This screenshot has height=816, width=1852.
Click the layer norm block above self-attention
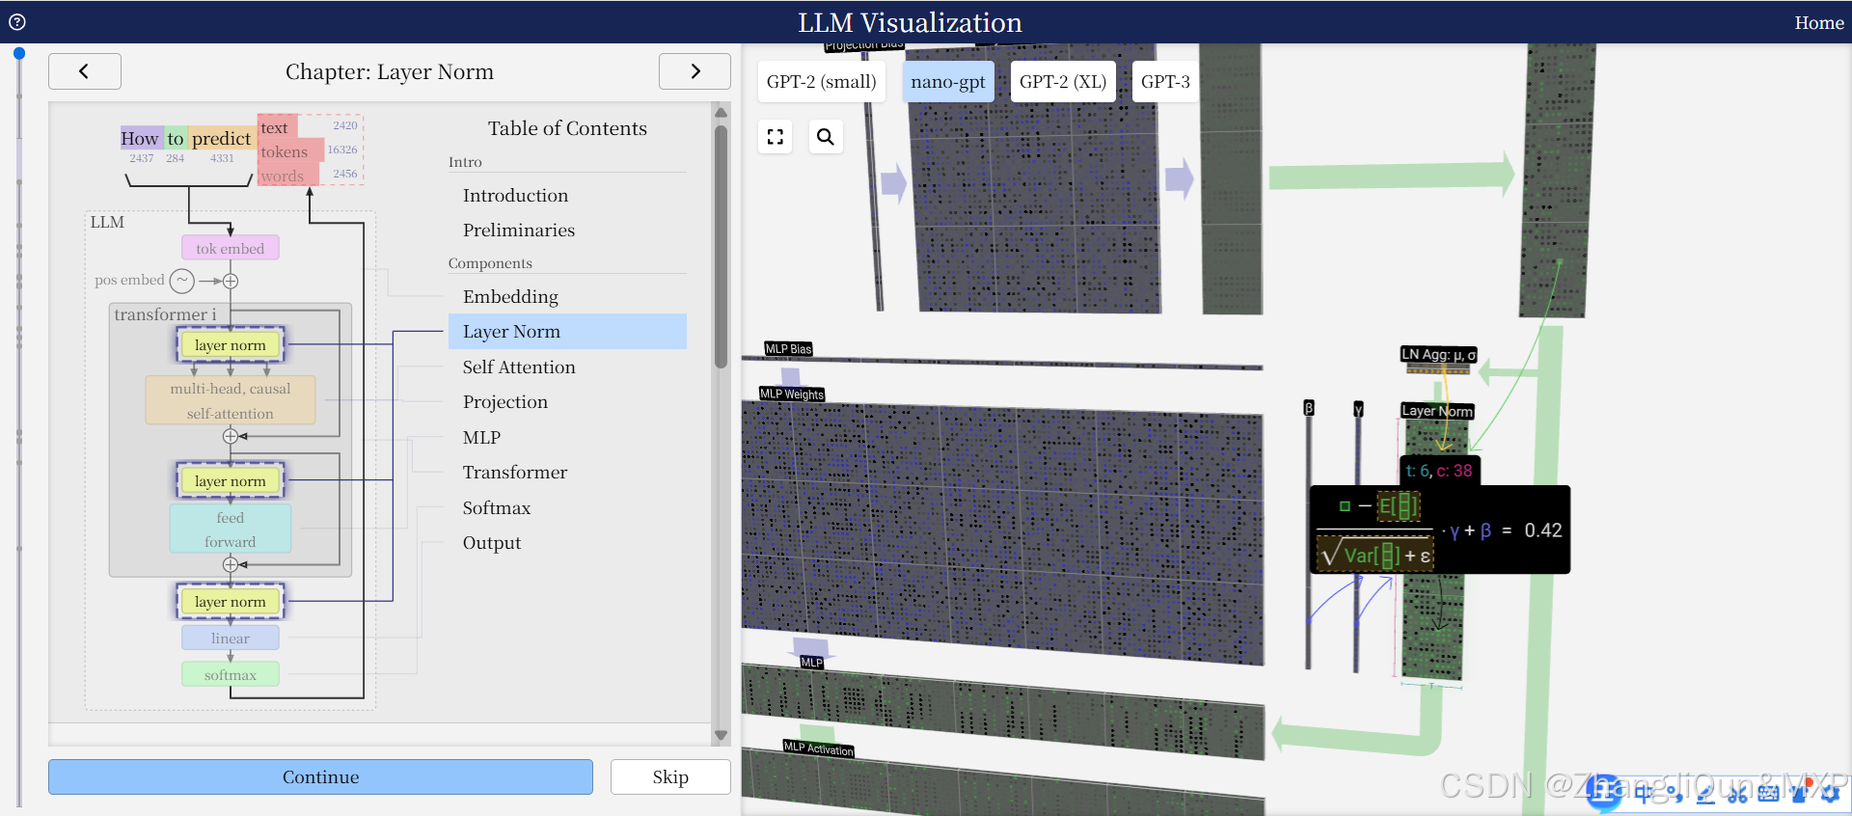click(231, 345)
